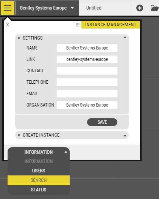Select the Untitled tab
The image size is (159, 199).
(x=94, y=8)
